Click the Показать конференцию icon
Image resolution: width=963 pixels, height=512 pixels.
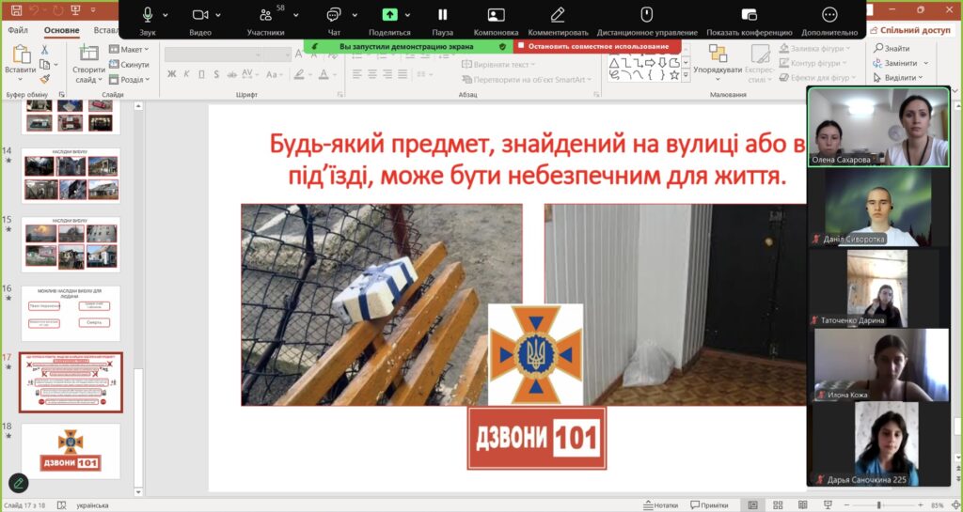click(x=749, y=15)
